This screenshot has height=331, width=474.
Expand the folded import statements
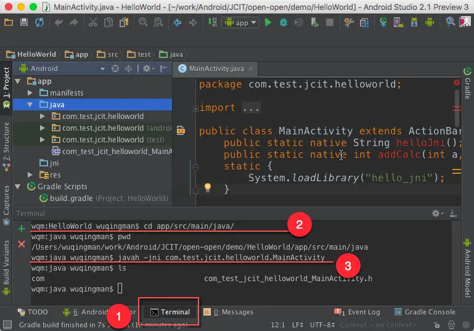[x=195, y=108]
